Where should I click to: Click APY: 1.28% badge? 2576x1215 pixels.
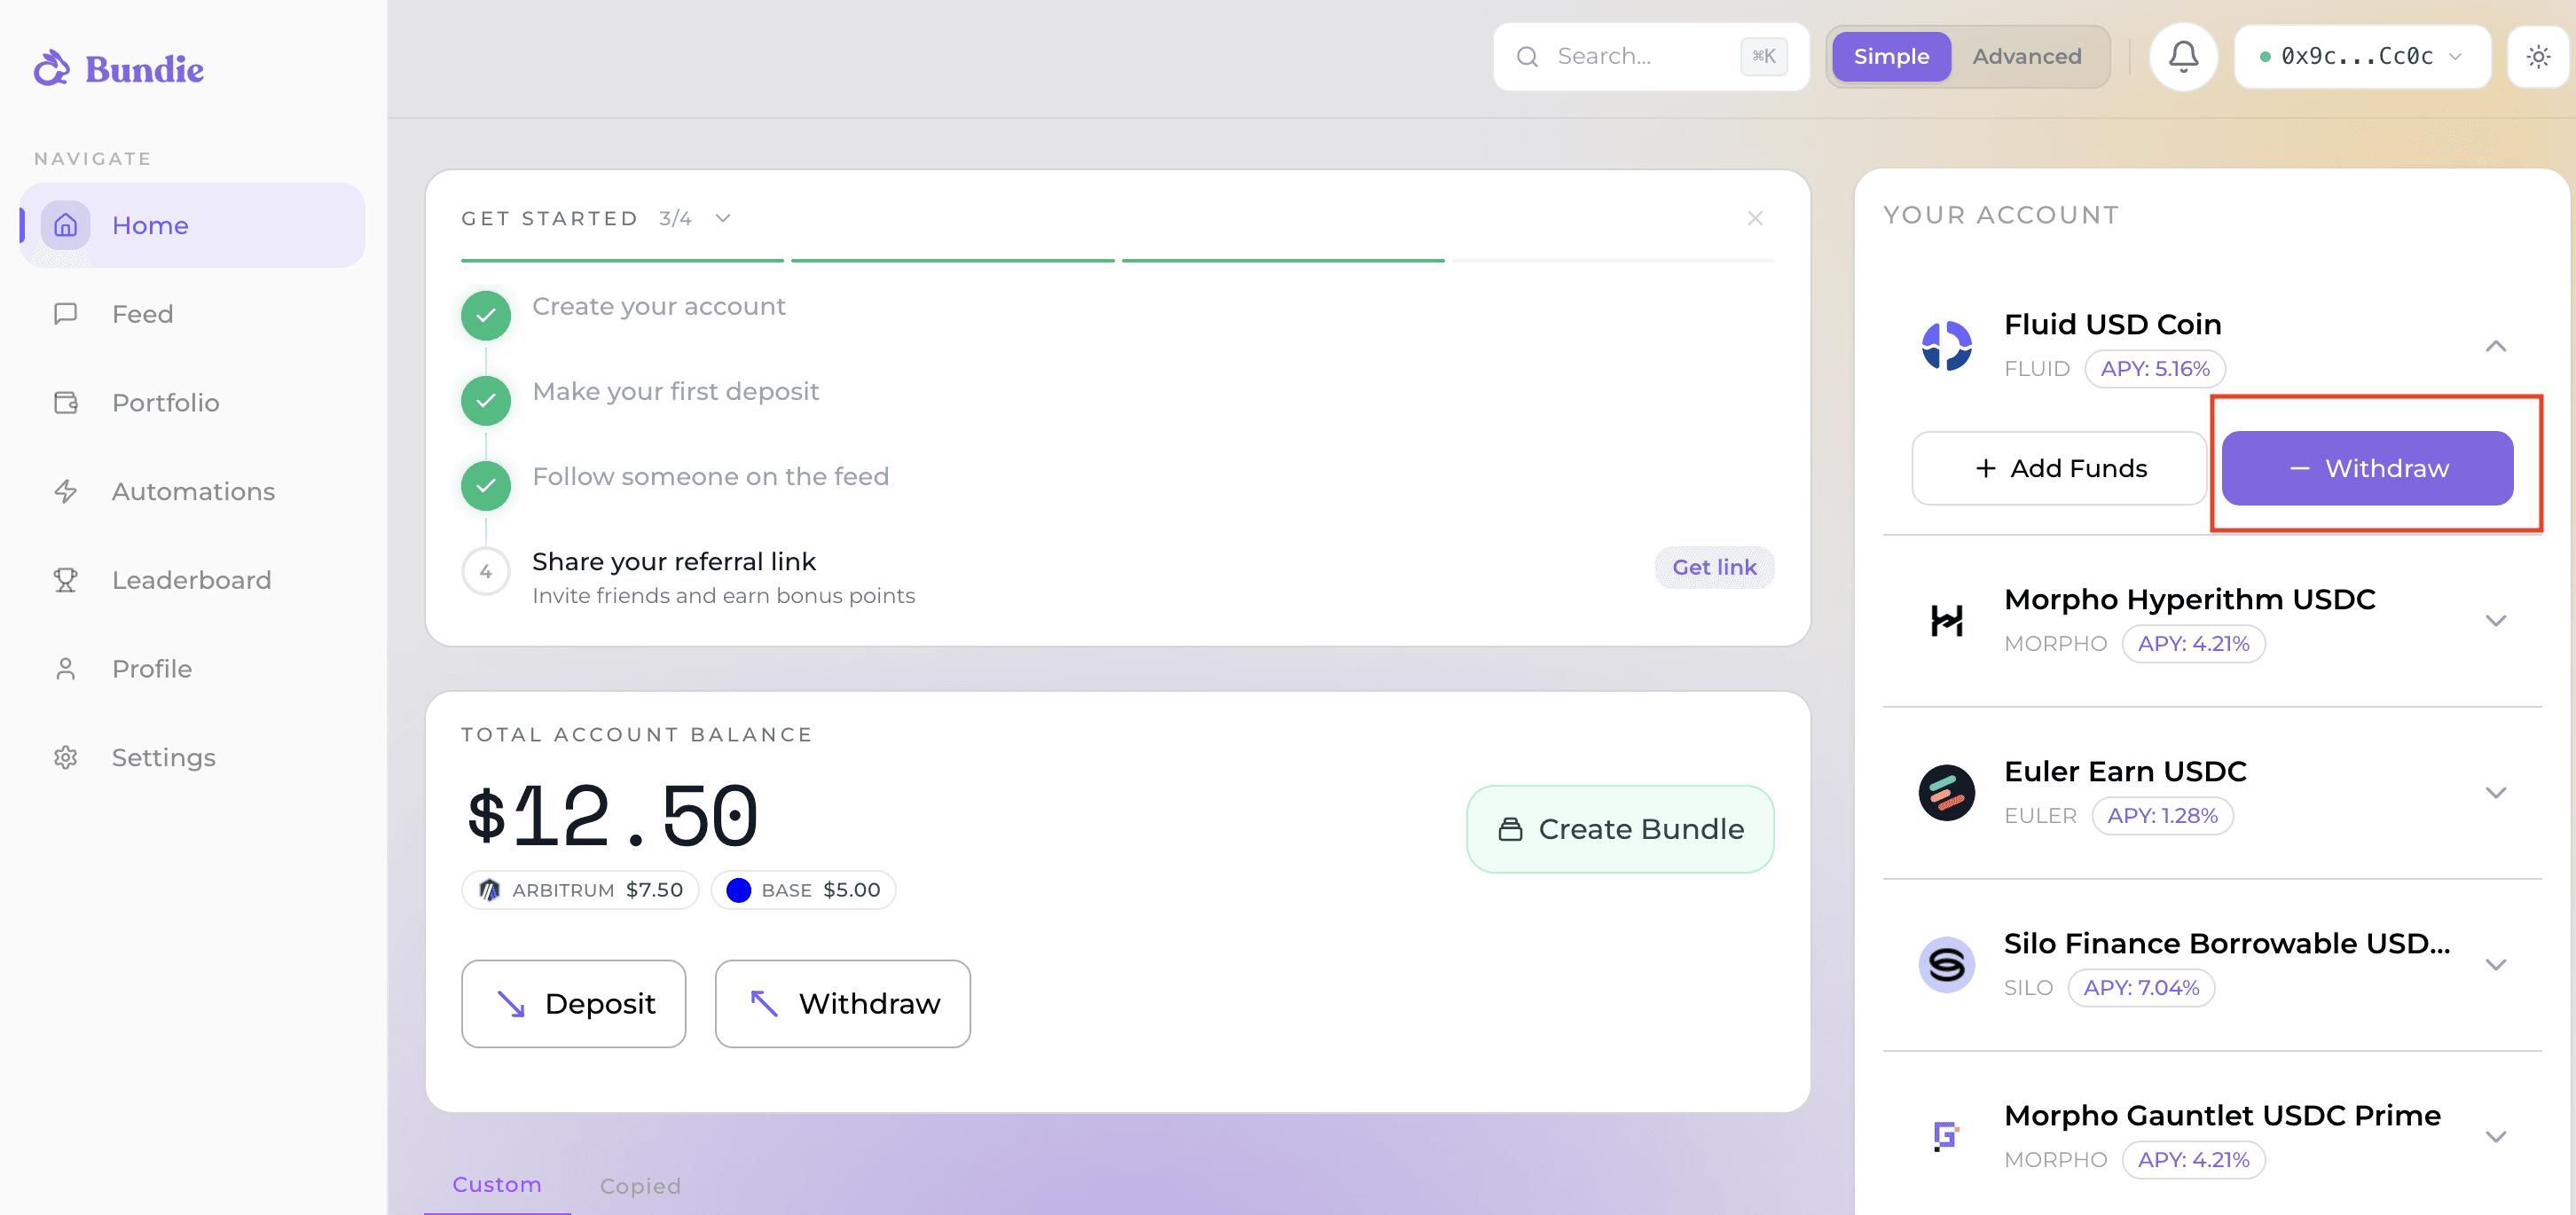(x=2162, y=816)
